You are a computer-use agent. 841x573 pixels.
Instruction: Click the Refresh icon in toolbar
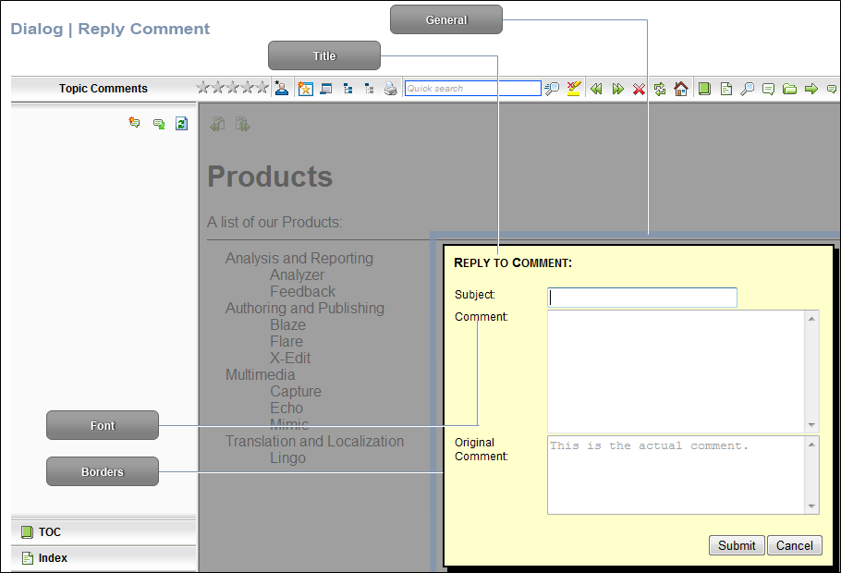click(x=660, y=89)
